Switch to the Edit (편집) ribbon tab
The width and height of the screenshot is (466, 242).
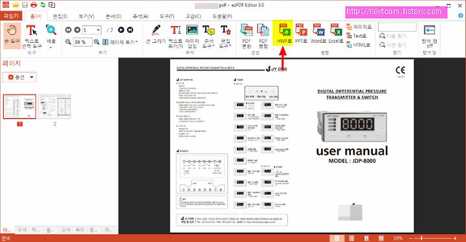tap(60, 16)
